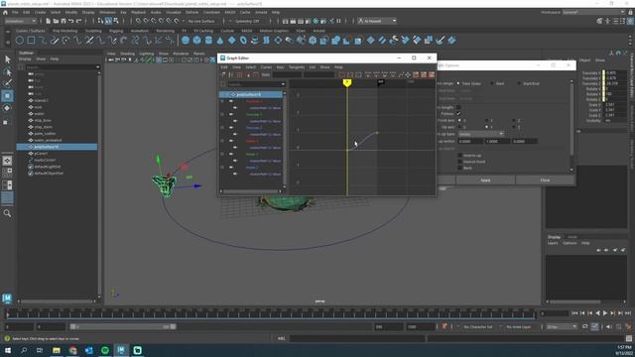Click the New Scene icon
This screenshot has height=357, width=635.
click(x=49, y=21)
